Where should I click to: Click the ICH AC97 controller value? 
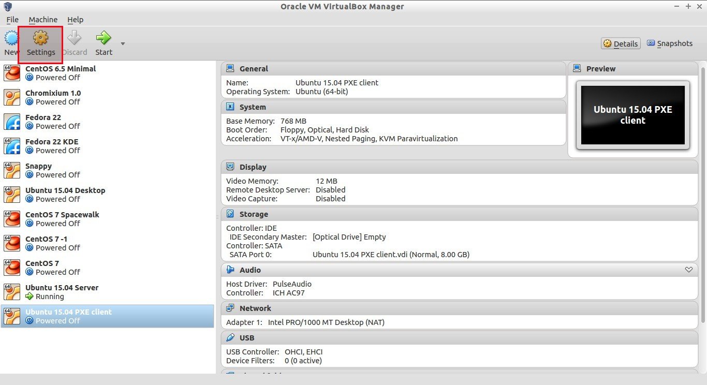pyautogui.click(x=289, y=293)
